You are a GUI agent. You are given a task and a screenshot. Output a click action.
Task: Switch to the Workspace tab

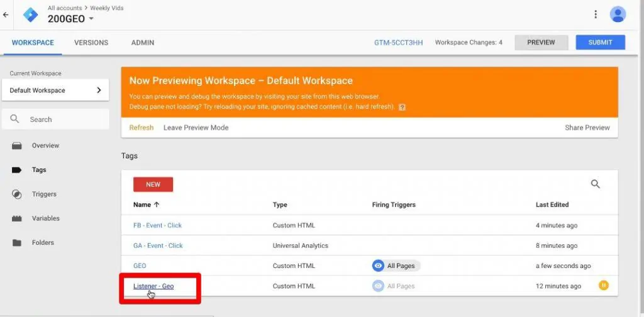pyautogui.click(x=33, y=42)
